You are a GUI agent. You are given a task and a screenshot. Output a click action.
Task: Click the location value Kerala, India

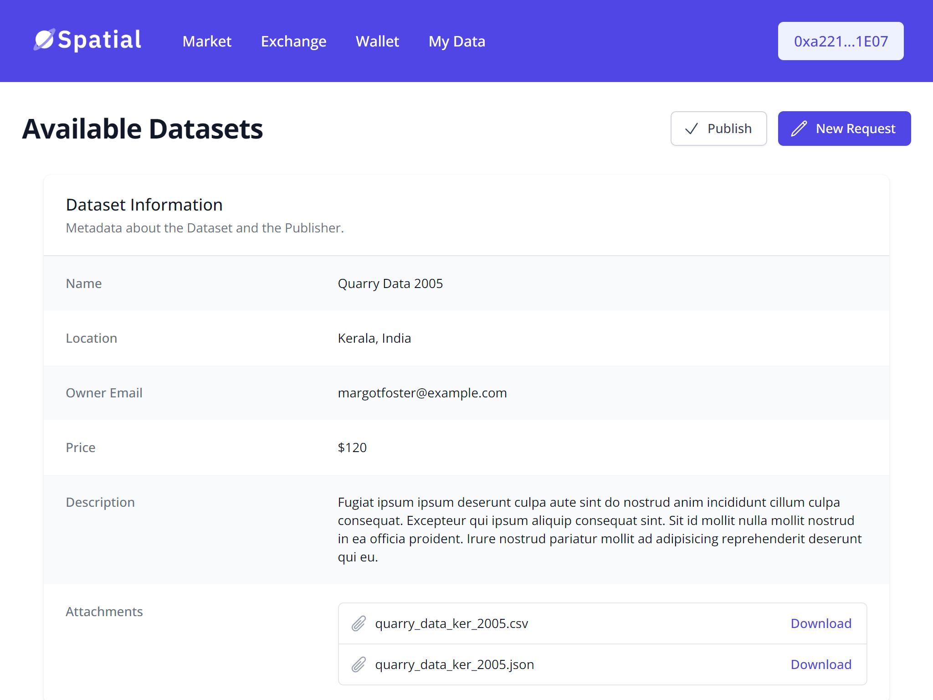coord(374,338)
